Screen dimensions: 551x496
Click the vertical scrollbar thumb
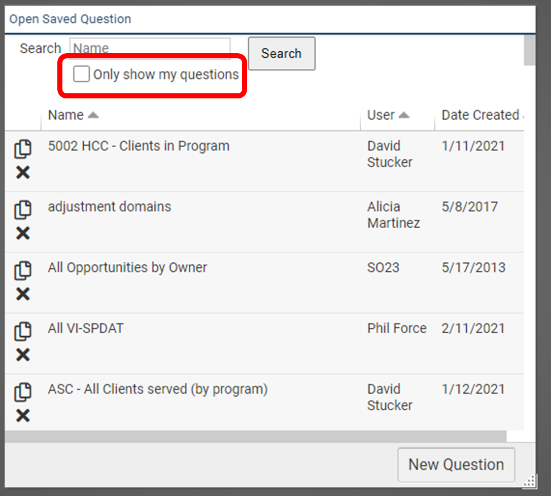[x=530, y=50]
